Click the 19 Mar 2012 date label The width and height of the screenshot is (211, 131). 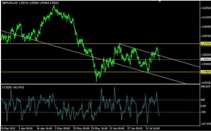(8, 128)
